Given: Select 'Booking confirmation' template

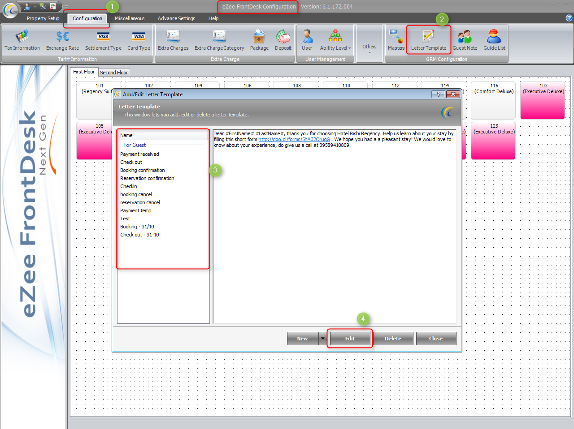Looking at the screenshot, I should (143, 170).
